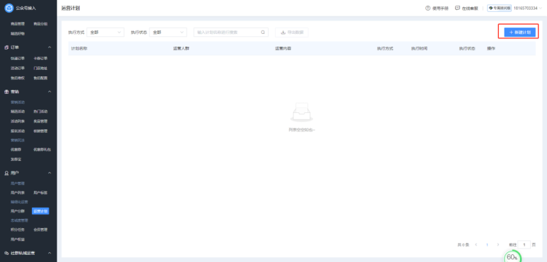The width and height of the screenshot is (547, 262).
Task: Go to next page arrow in pagination
Action: [498, 244]
